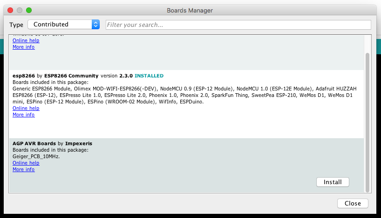Screen dimensions: 381x218
Task: Click the Geiger_PCB_10MHz. board text
Action: tap(36, 157)
